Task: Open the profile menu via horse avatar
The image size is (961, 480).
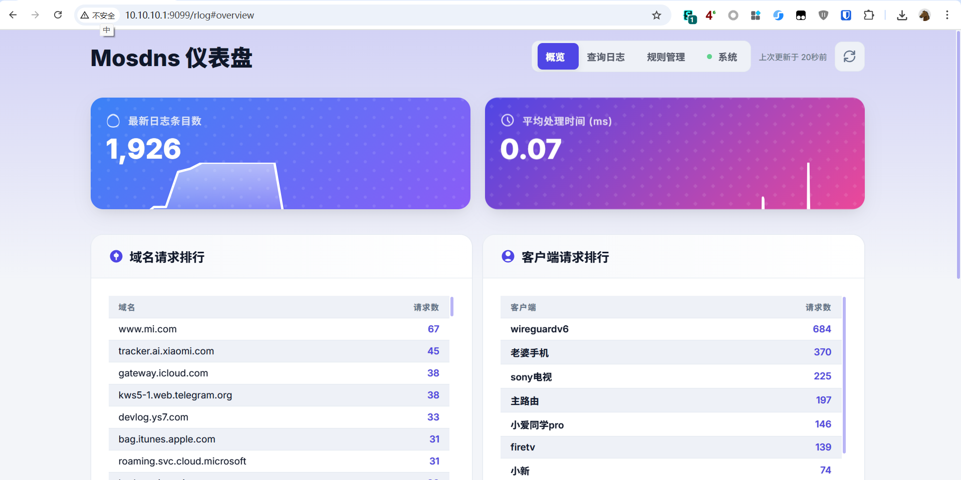Action: (x=924, y=16)
